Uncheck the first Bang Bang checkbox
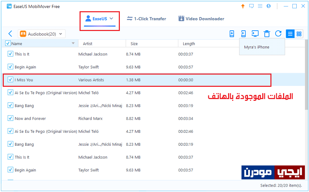This screenshot has width=309, height=192. (x=10, y=105)
